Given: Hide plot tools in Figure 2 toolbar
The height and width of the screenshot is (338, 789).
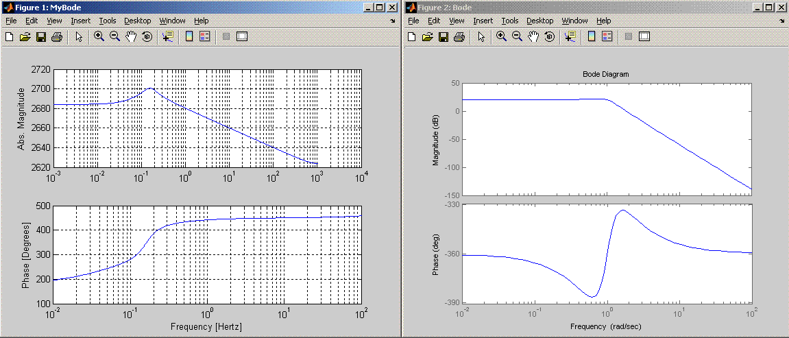Looking at the screenshot, I should [x=628, y=36].
